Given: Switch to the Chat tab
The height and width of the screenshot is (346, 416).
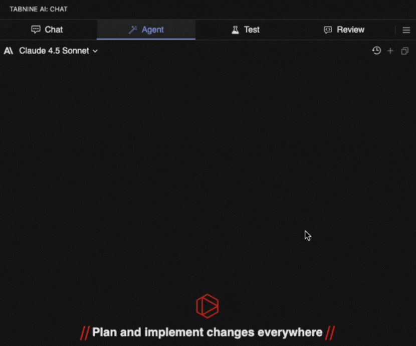Looking at the screenshot, I should pyautogui.click(x=47, y=30).
